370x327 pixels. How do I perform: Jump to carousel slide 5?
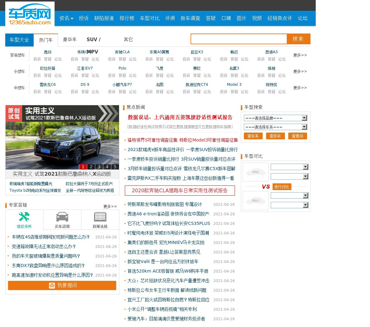pyautogui.click(x=115, y=167)
